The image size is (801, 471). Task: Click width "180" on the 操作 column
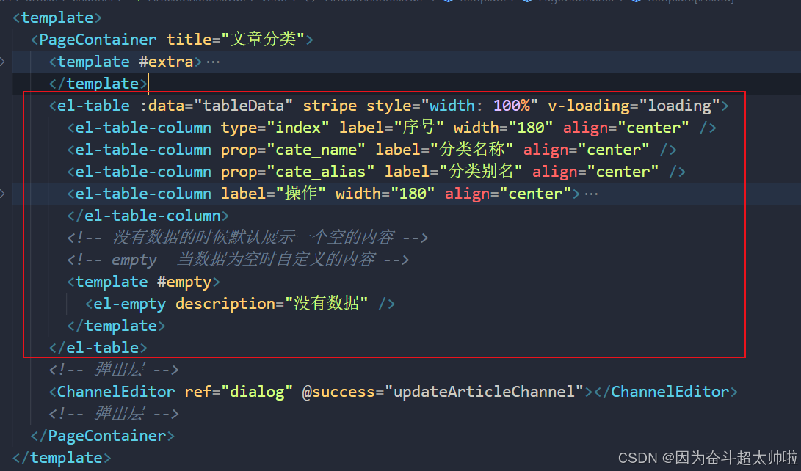point(413,194)
